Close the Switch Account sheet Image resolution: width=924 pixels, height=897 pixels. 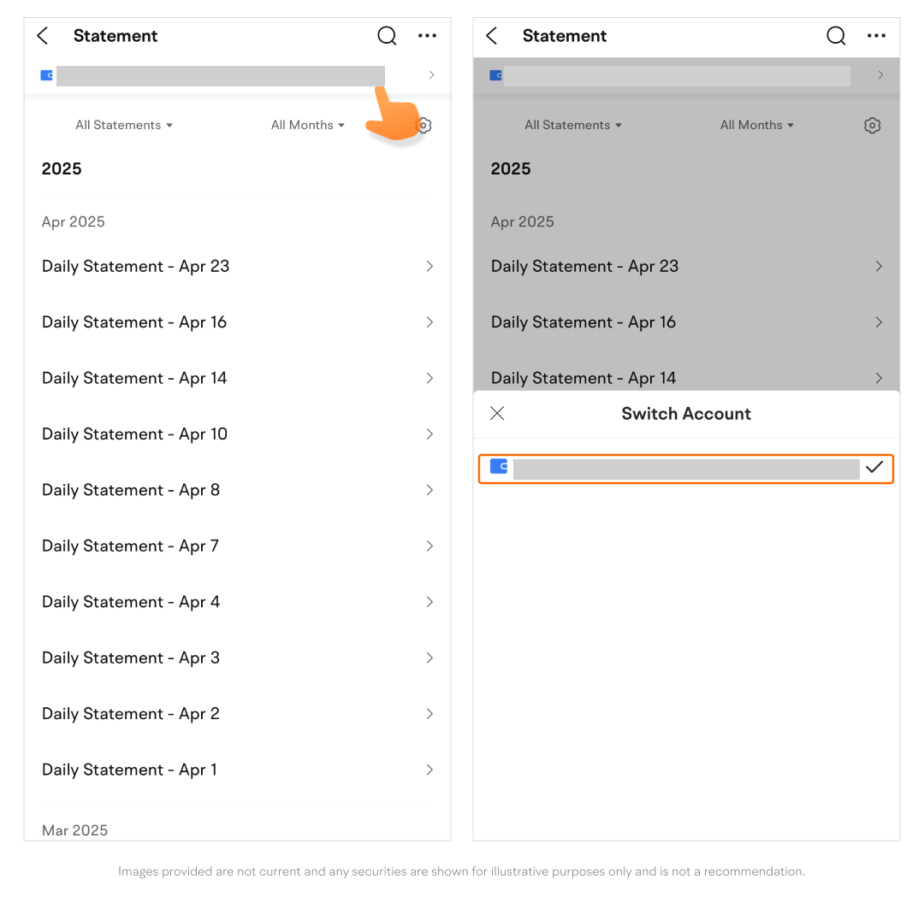tap(497, 414)
